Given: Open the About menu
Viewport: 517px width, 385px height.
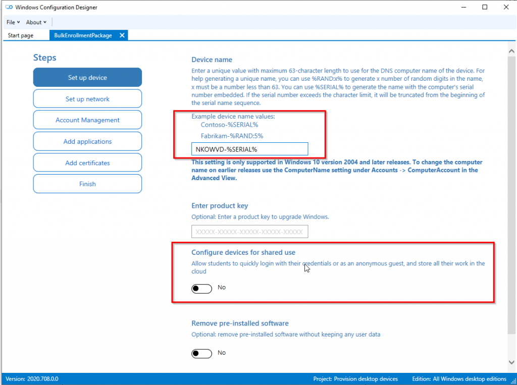Looking at the screenshot, I should (x=36, y=22).
